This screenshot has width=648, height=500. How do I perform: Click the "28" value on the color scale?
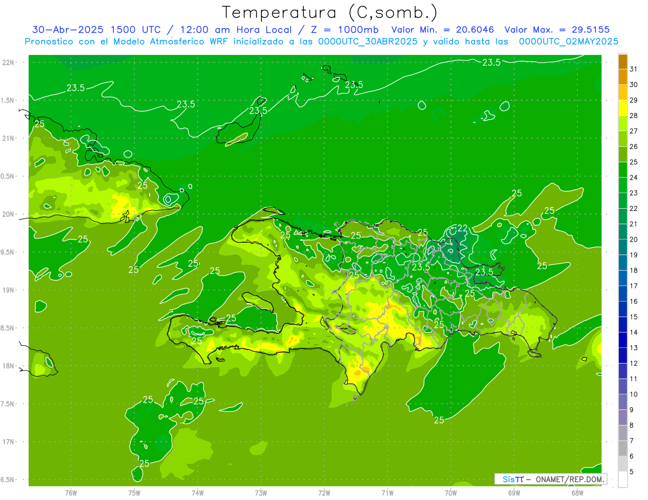tap(634, 115)
